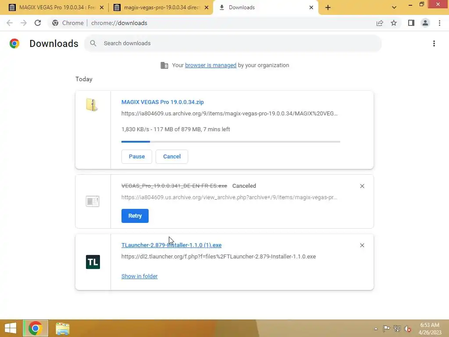Open a new tab with the plus button

click(x=328, y=7)
